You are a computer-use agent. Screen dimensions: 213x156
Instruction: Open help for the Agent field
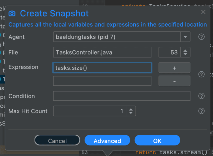(x=202, y=37)
